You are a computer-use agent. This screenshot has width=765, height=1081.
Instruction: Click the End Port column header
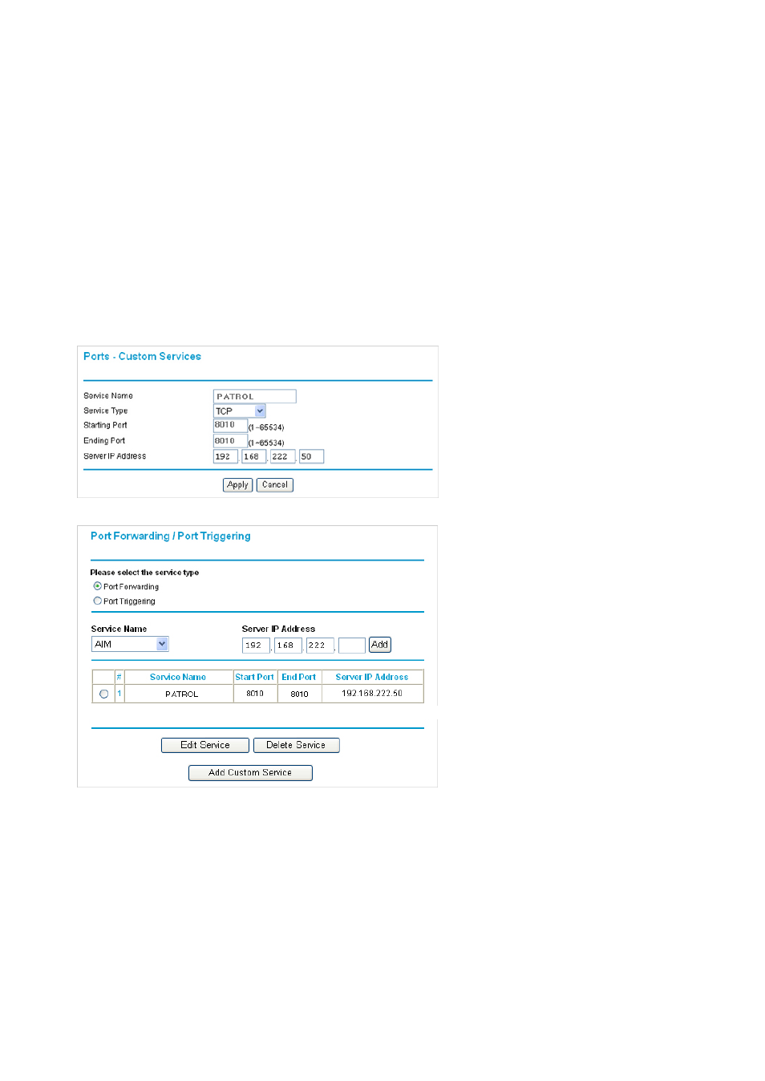point(299,677)
